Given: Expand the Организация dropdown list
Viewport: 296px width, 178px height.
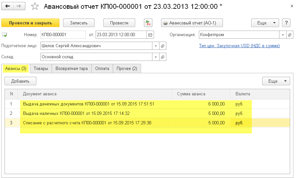Looking at the screenshot, I should (283, 35).
